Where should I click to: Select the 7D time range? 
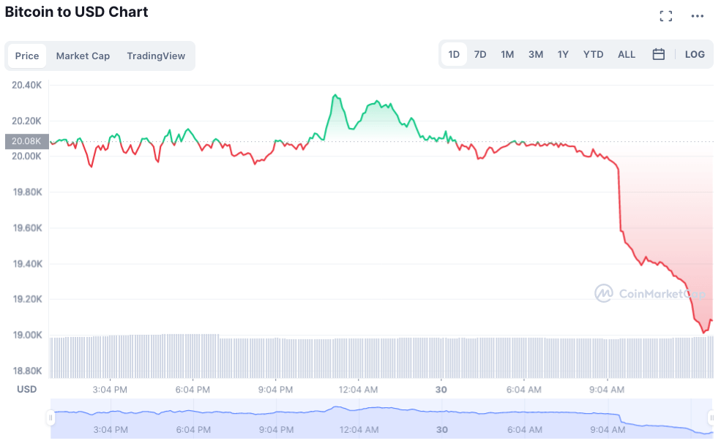[x=480, y=54]
